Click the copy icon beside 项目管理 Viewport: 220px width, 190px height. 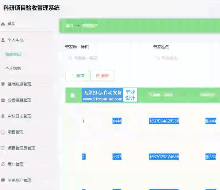coord(3,132)
